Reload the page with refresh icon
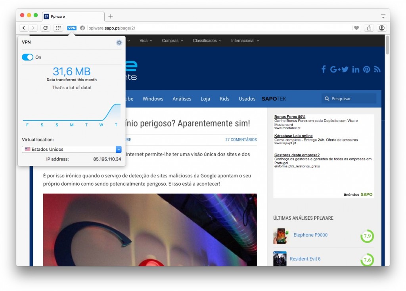The image size is (406, 291). click(45, 28)
